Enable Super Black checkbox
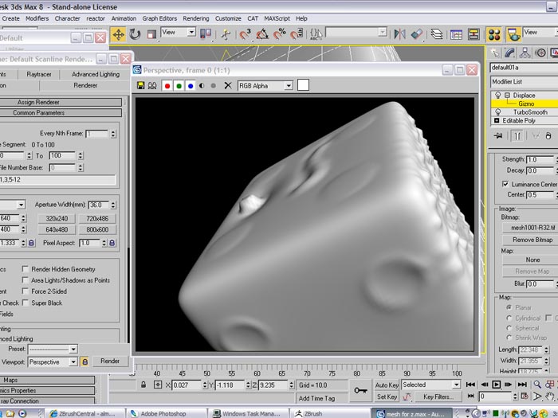Screen dimensions: 558x418 tap(26, 303)
